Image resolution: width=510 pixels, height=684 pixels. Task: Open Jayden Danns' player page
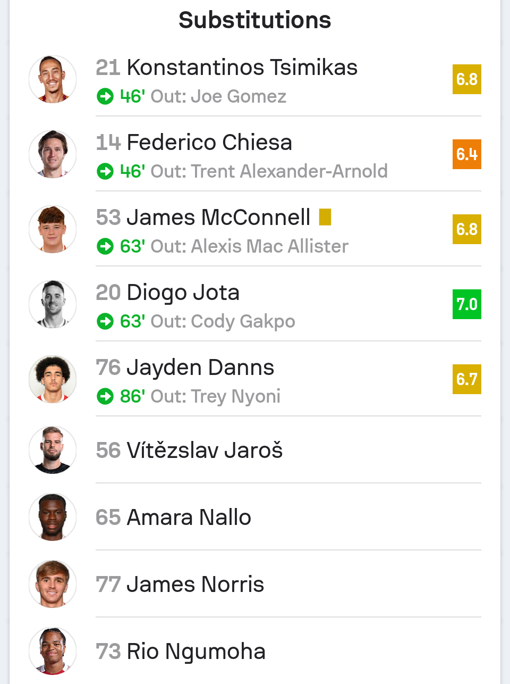coord(200,368)
